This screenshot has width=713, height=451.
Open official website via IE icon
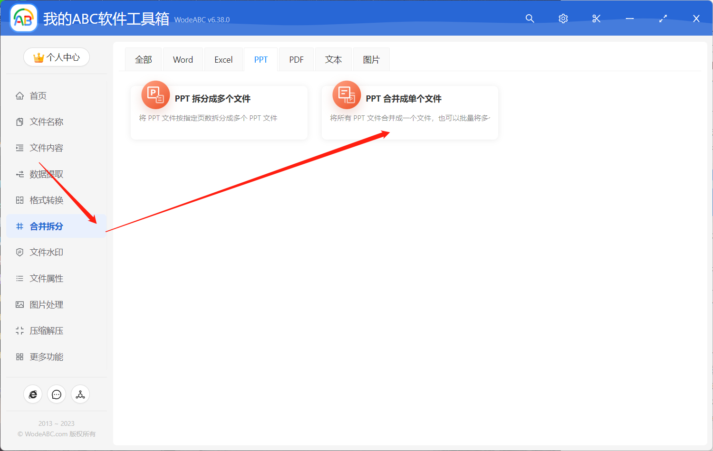pyautogui.click(x=33, y=394)
